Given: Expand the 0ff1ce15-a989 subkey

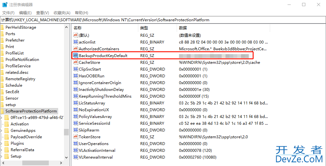Looking at the screenshot, I should (x=2, y=118).
